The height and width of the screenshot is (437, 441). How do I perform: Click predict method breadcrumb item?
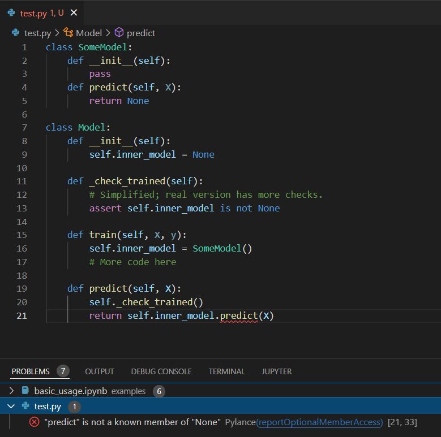click(141, 33)
